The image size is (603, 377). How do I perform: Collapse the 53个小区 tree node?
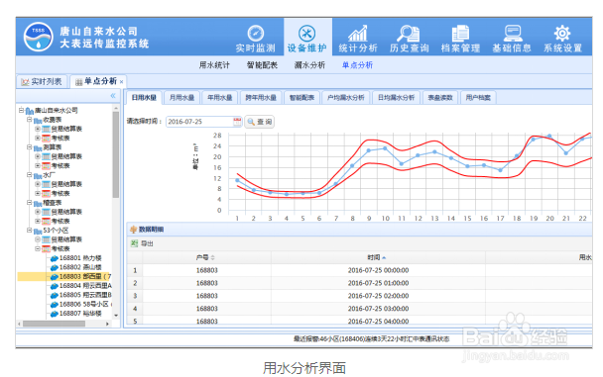pos(29,231)
